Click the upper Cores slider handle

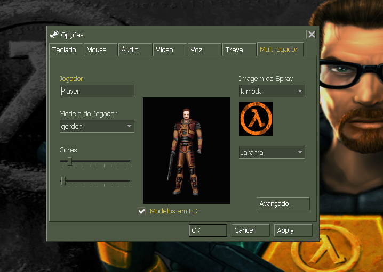pos(70,161)
